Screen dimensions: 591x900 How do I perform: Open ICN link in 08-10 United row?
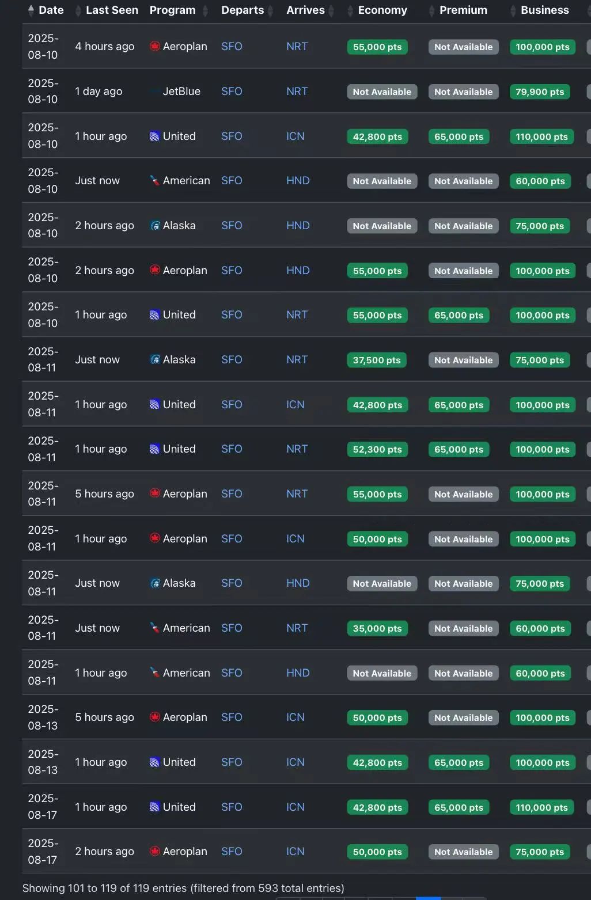coord(295,136)
